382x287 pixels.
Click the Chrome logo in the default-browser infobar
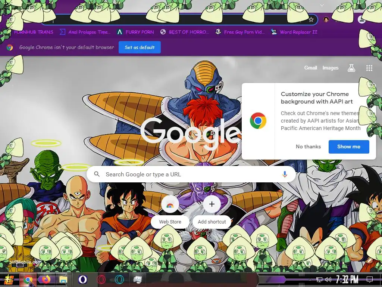[x=10, y=47]
